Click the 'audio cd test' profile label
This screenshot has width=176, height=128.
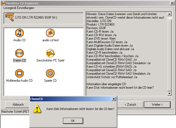point(50,40)
